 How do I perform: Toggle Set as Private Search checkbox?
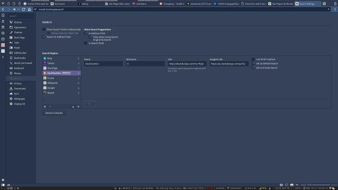coord(253,68)
